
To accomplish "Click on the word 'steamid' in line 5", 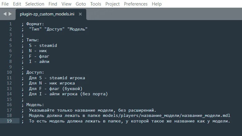I will coord(48,45).
